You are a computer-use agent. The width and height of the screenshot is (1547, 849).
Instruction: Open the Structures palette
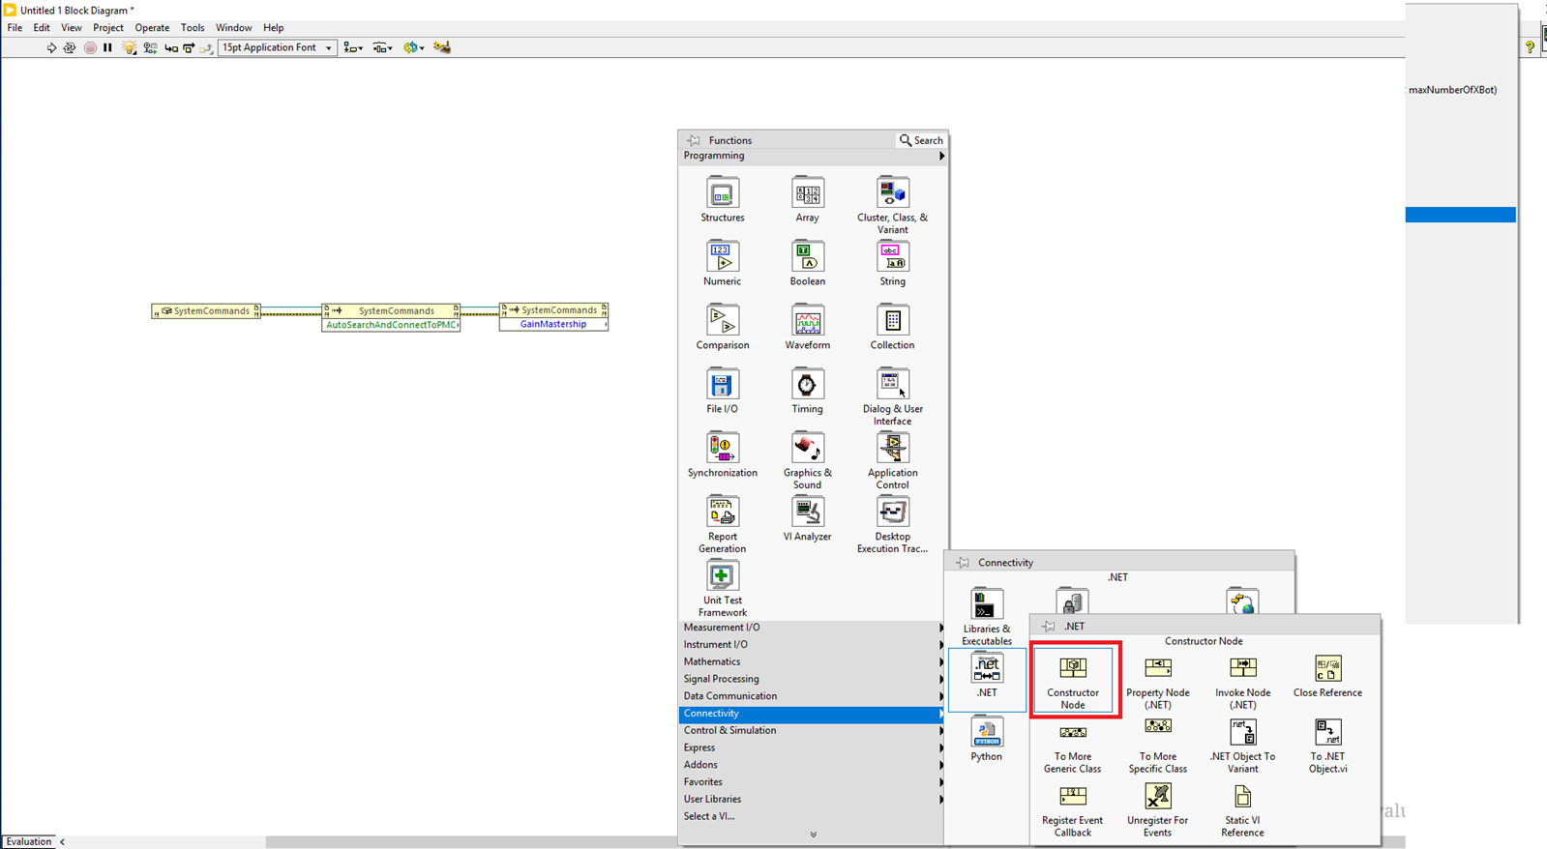(x=722, y=199)
